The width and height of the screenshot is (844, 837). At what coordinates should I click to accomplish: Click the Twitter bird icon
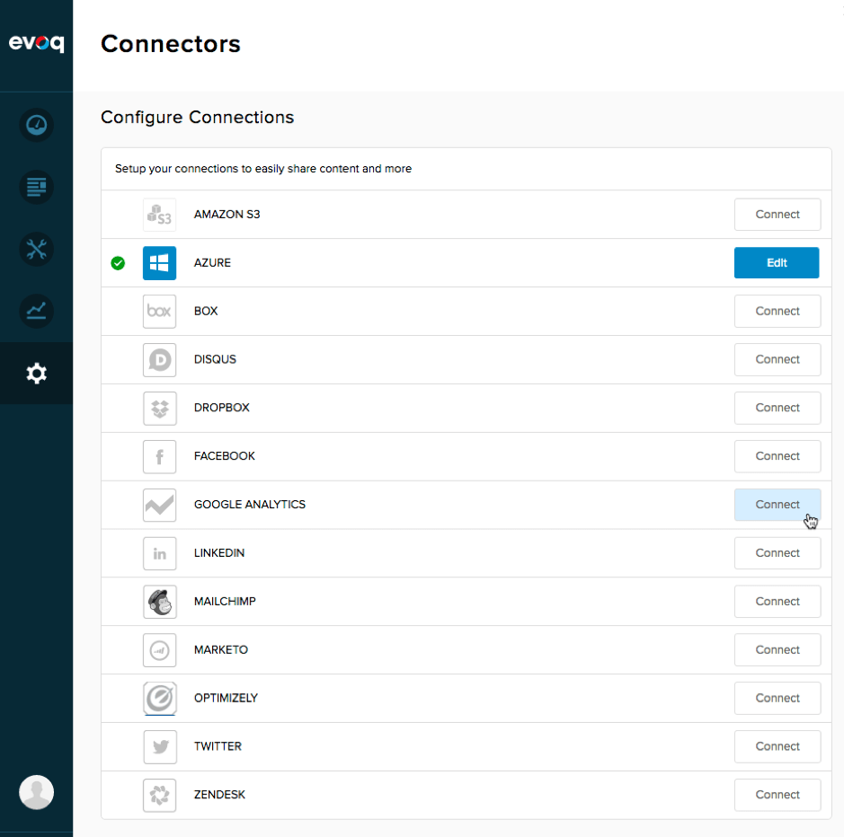(x=159, y=747)
